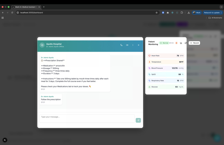Open browser Downloads
The height and width of the screenshot is (145, 224).
coord(189,13)
